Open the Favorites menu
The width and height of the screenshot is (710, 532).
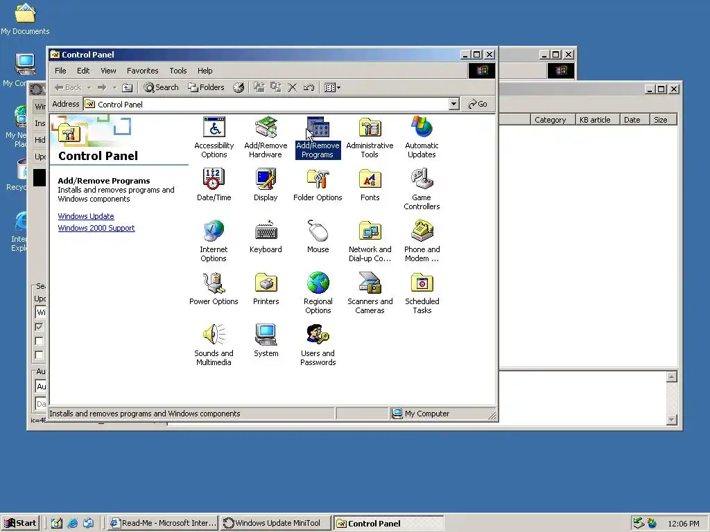tap(142, 71)
